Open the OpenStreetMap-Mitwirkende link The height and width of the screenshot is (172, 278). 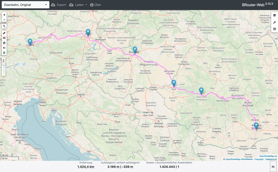click(239, 159)
